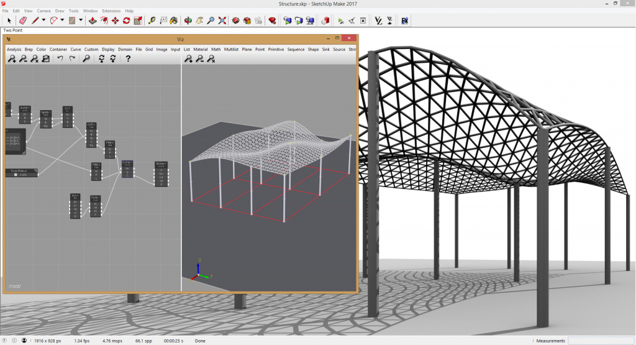Open the Extensions menu
The width and height of the screenshot is (636, 345).
(111, 11)
